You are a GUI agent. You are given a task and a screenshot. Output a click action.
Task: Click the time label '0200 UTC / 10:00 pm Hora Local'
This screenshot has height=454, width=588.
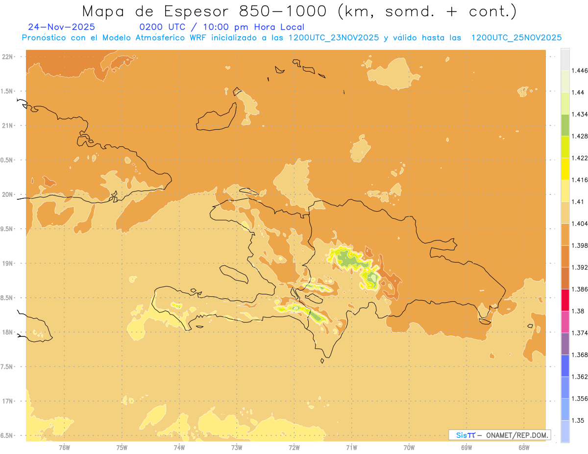pyautogui.click(x=222, y=27)
